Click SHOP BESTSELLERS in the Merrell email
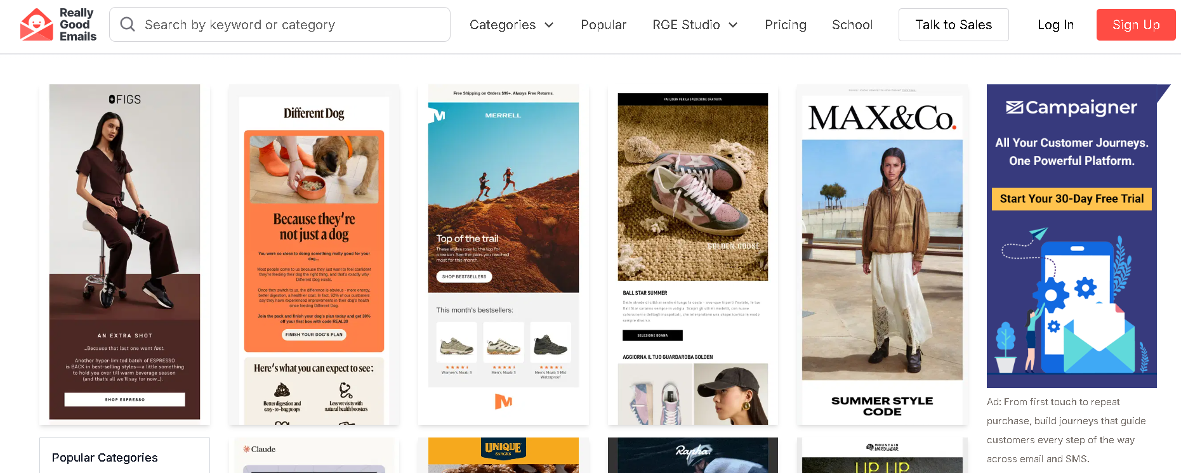Screen dimensions: 1181x473 464,276
